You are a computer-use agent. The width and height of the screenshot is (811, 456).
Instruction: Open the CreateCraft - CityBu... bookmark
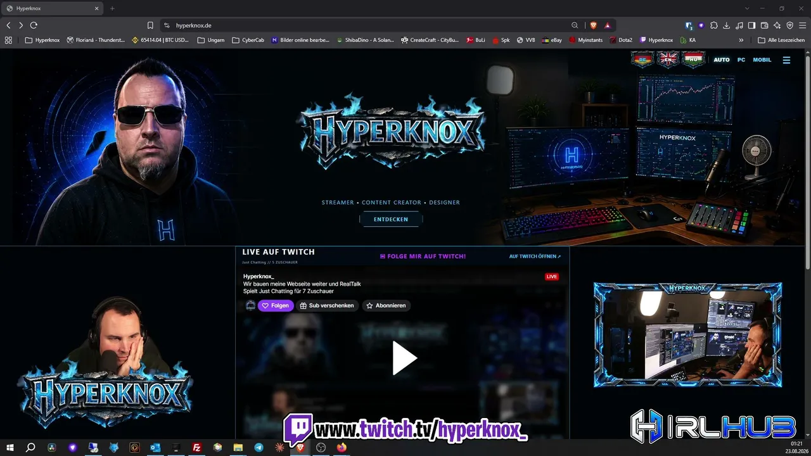tap(430, 40)
